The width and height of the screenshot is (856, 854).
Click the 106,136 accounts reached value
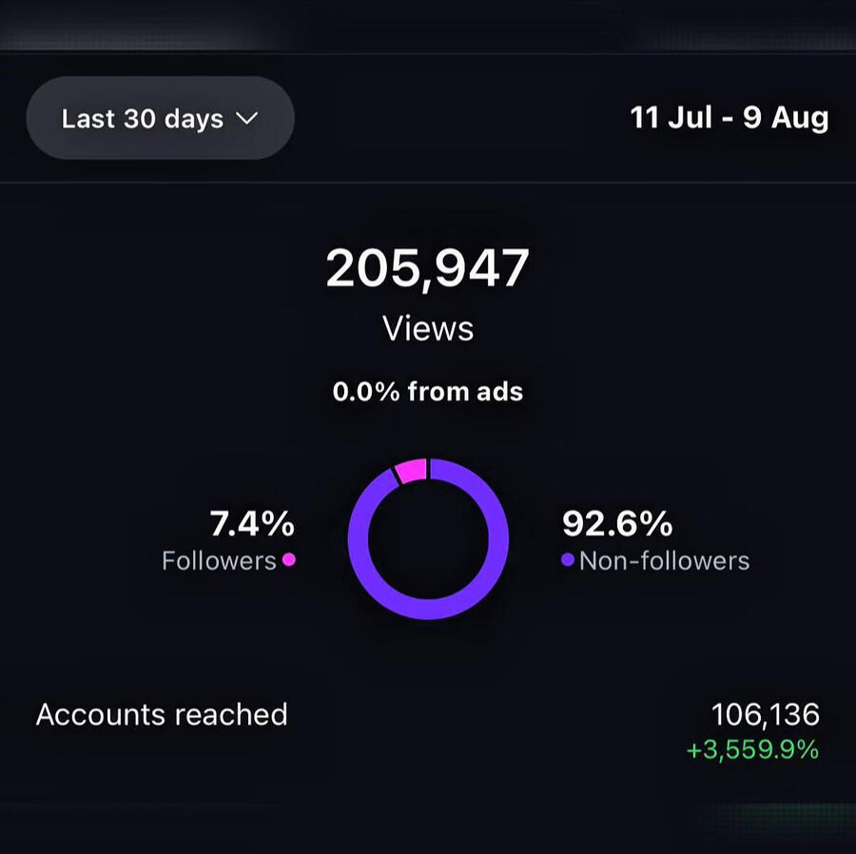coord(768,714)
